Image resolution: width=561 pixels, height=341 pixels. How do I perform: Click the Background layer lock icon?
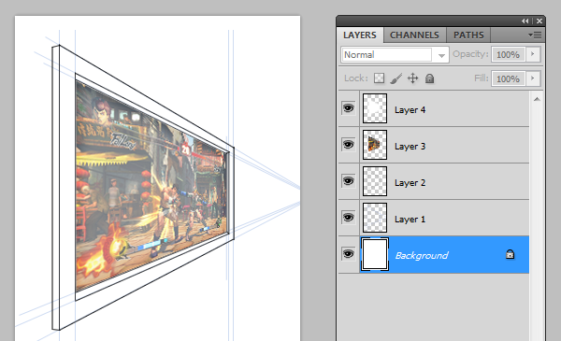click(x=510, y=254)
